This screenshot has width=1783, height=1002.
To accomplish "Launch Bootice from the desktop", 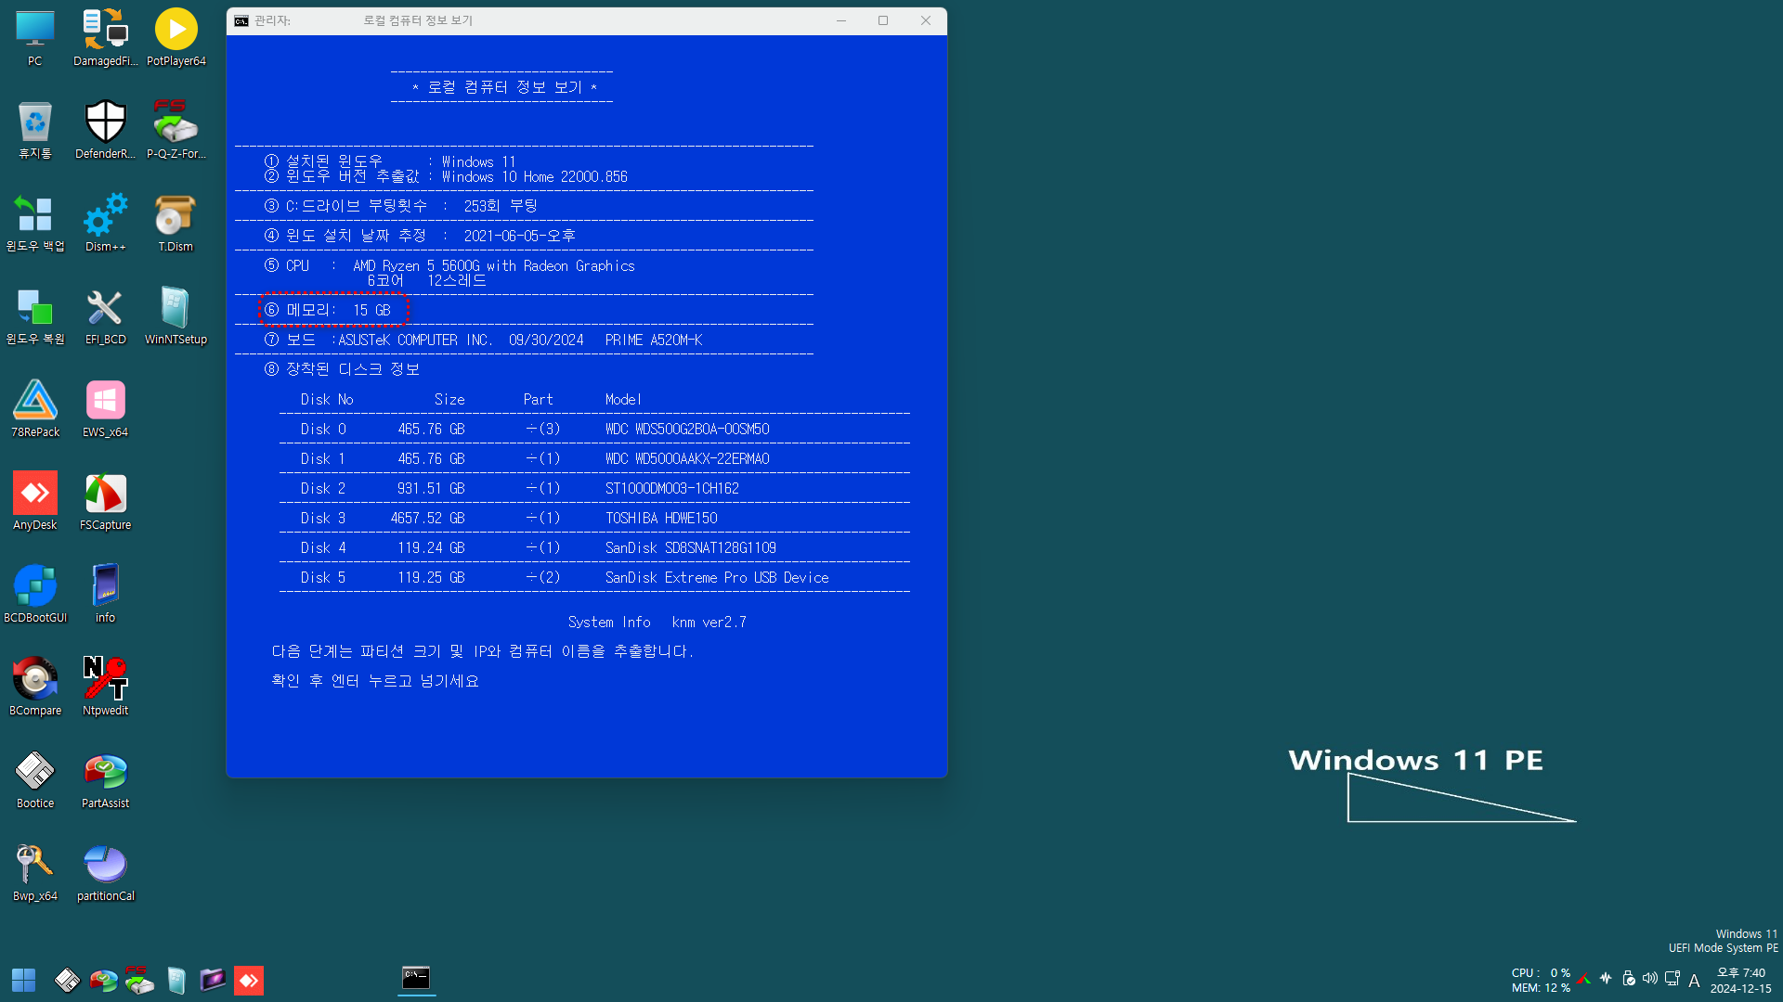I will click(x=35, y=780).
